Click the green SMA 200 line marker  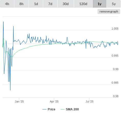pos(63,109)
